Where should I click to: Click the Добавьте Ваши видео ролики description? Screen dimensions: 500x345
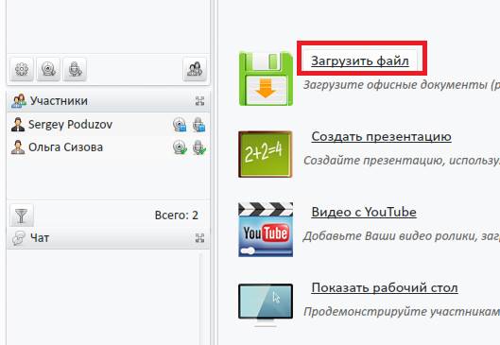402,236
